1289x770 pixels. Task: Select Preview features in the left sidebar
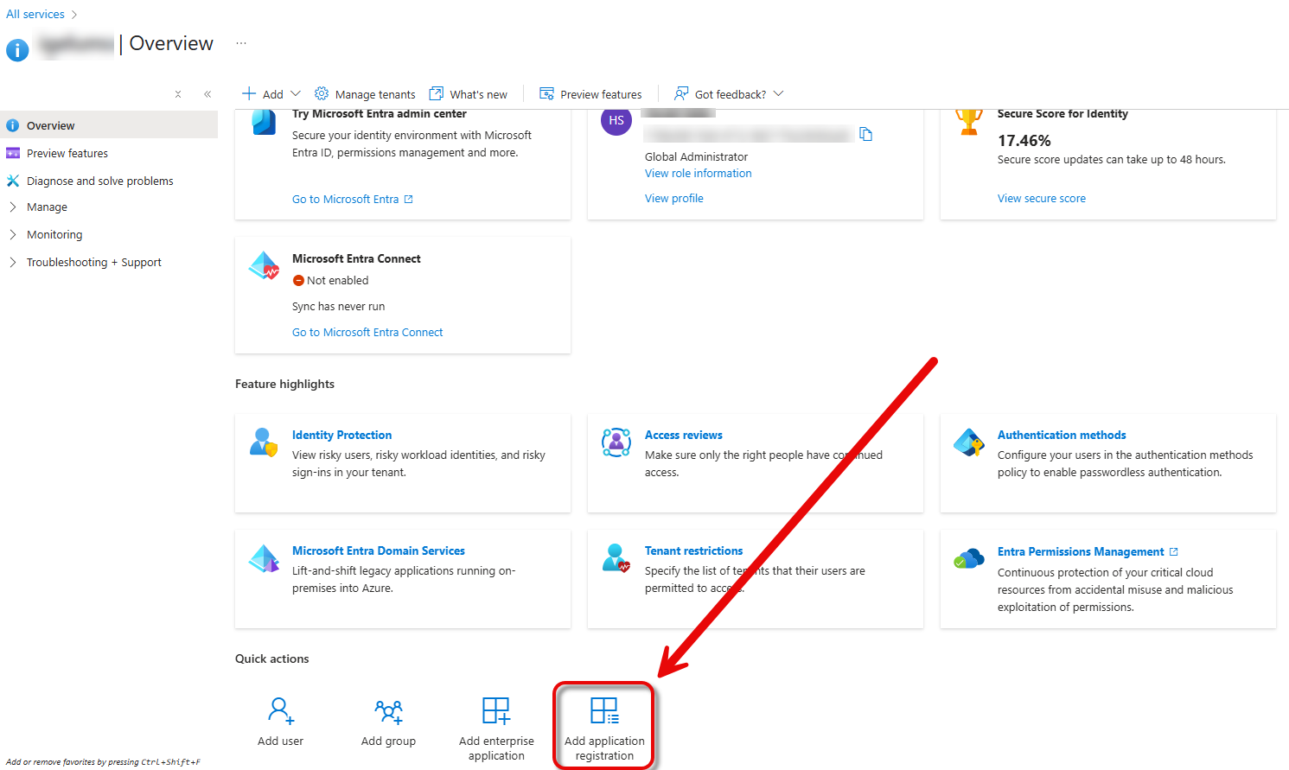(x=67, y=154)
